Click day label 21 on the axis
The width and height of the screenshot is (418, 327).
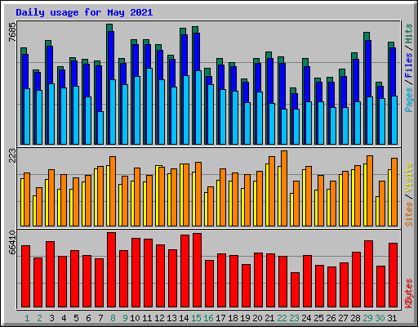point(269,318)
